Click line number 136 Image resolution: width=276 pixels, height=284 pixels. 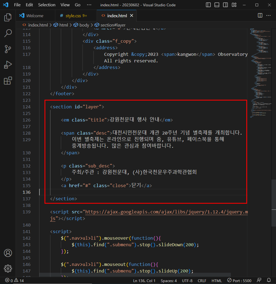point(27,192)
